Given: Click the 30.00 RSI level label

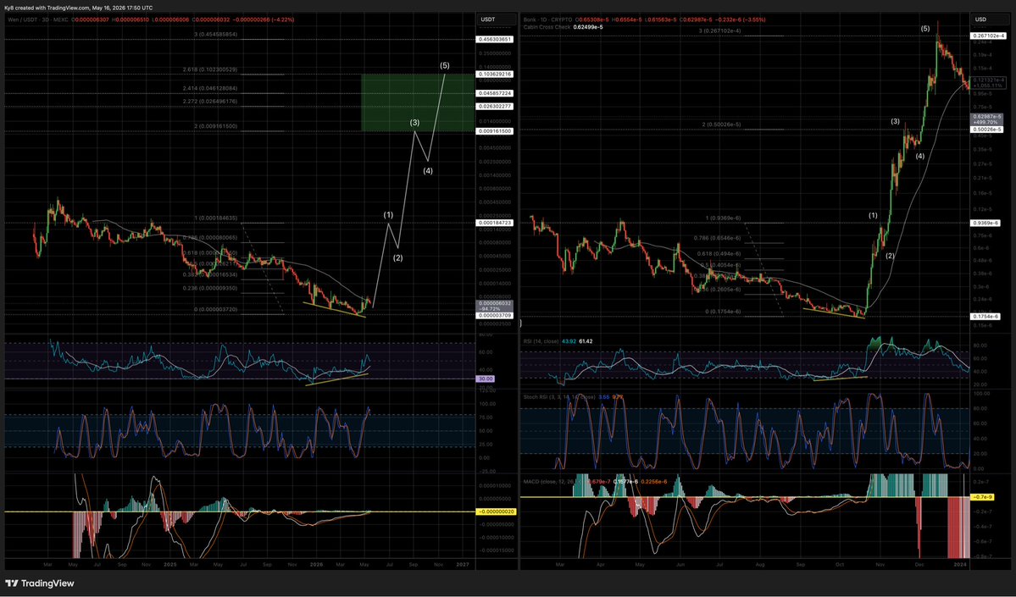Looking at the screenshot, I should click(486, 379).
